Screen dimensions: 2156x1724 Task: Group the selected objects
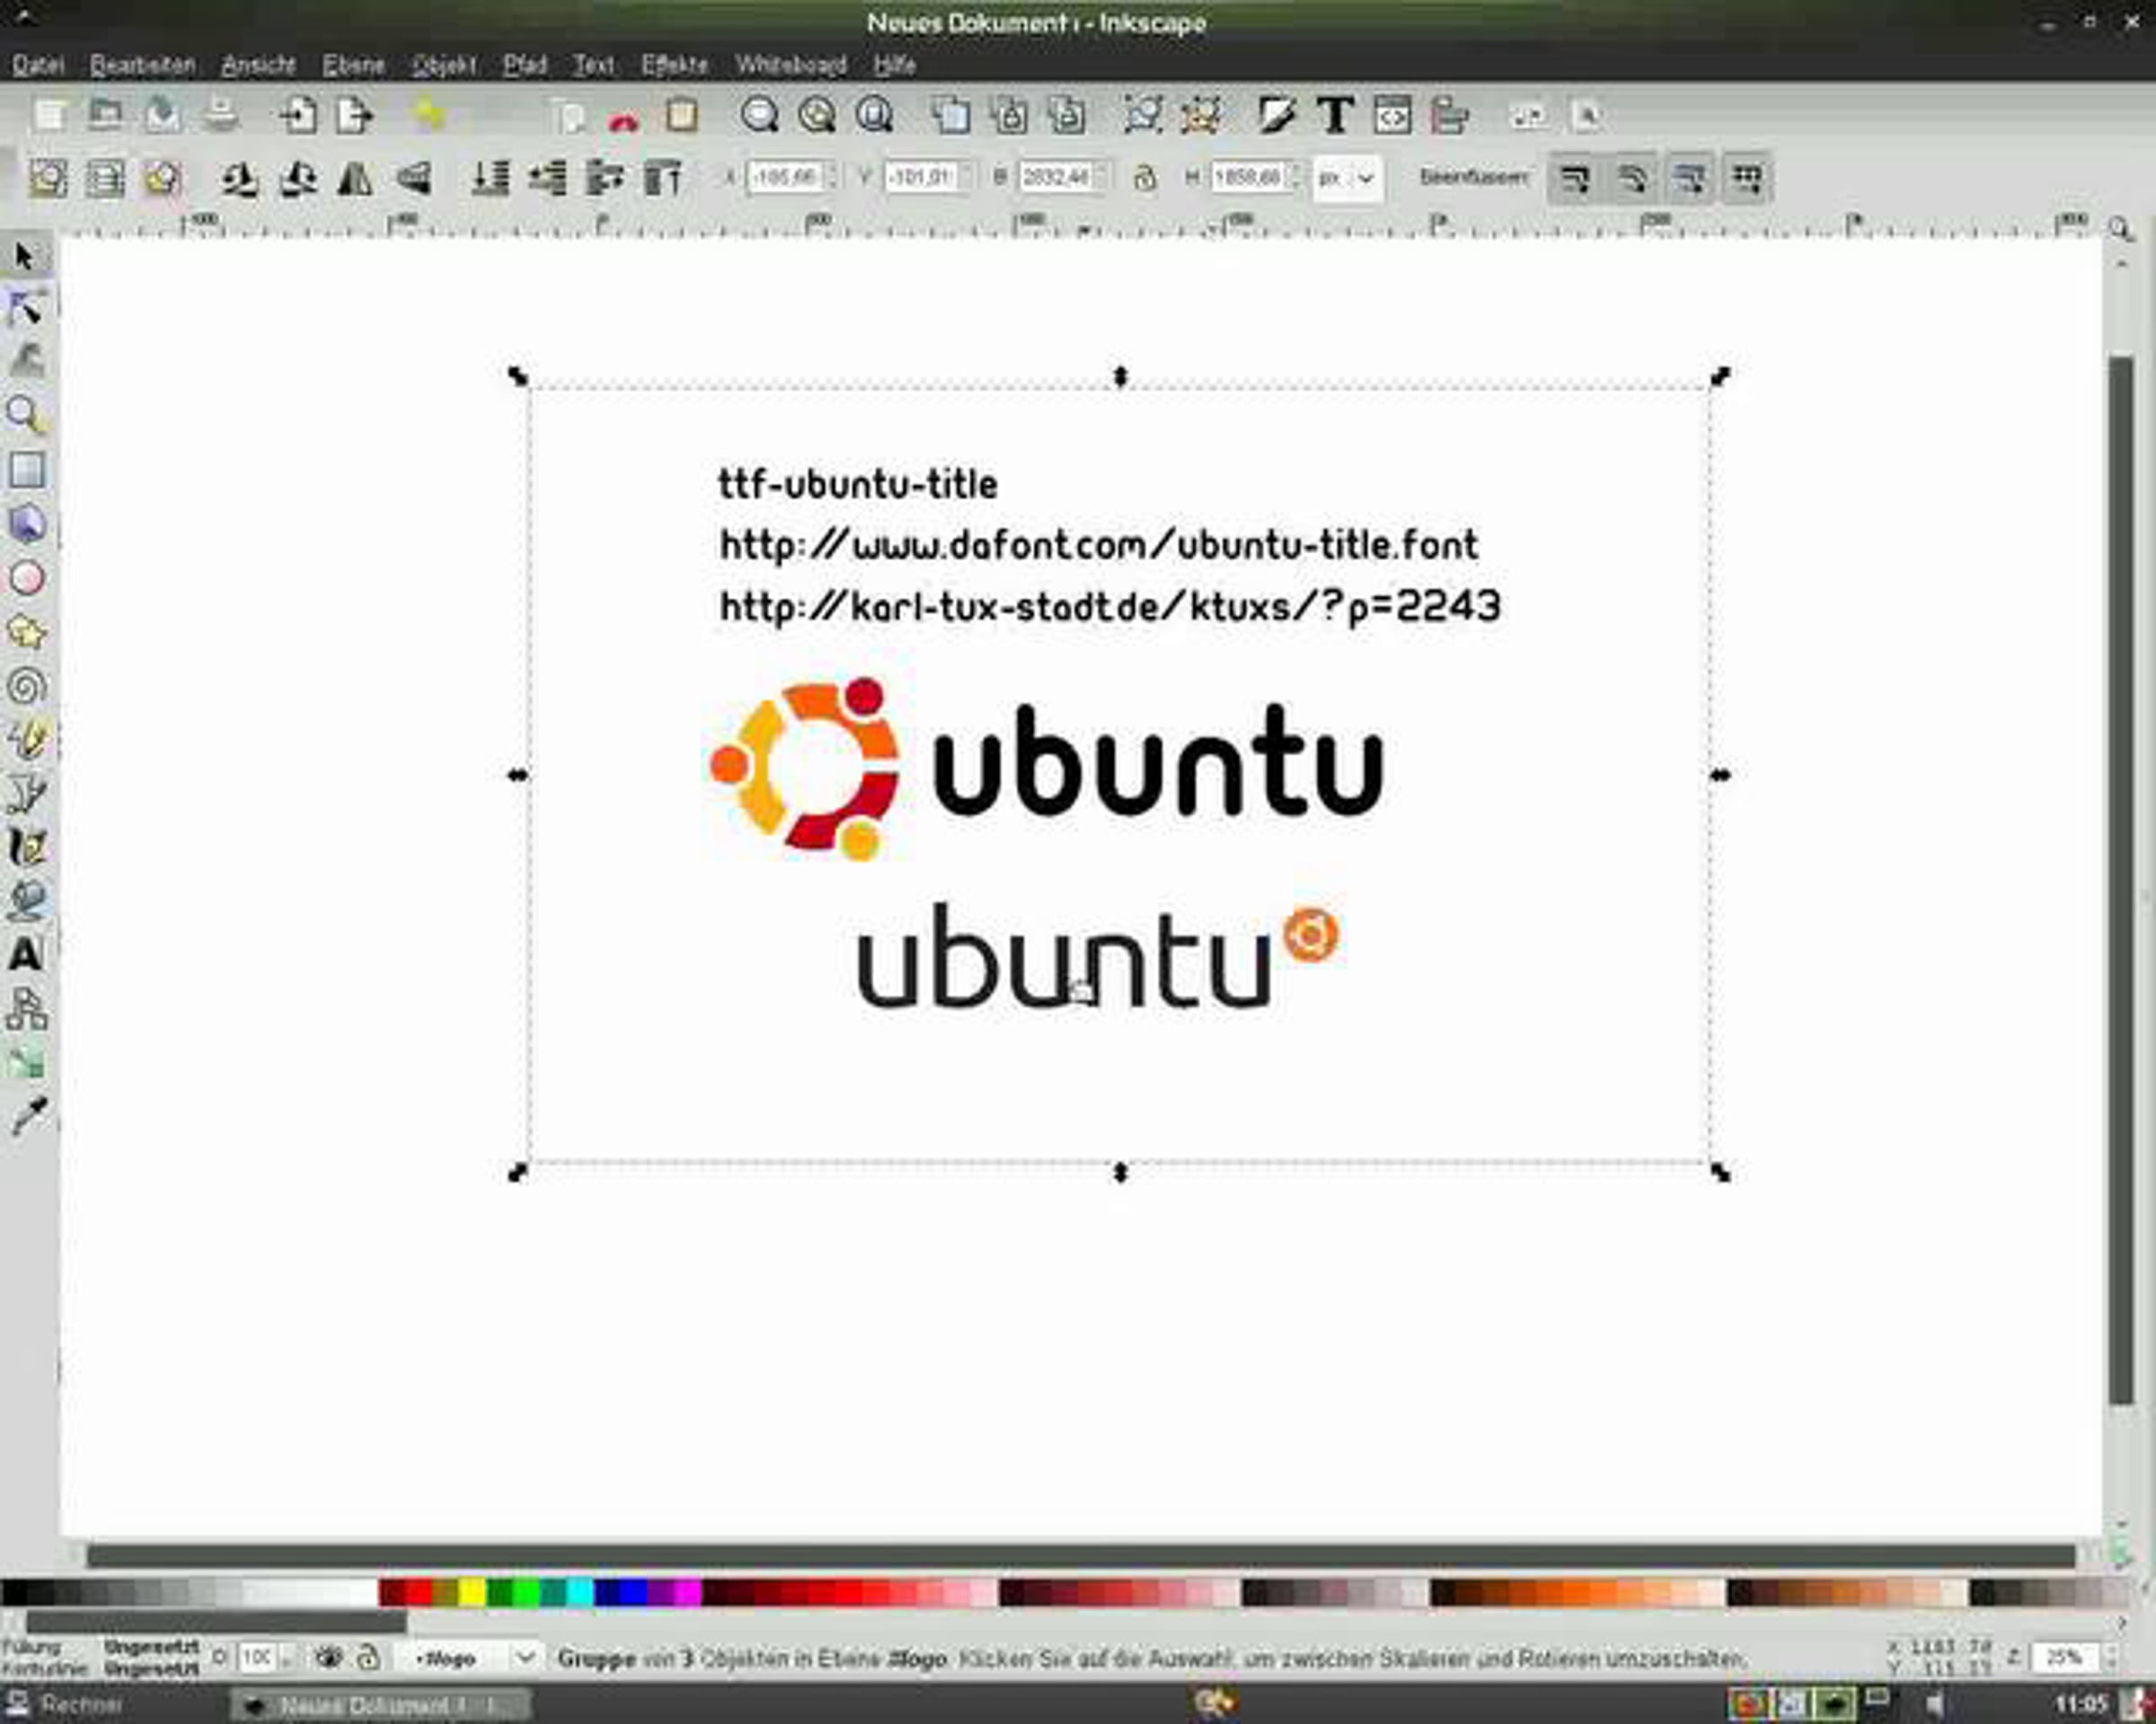[1142, 116]
